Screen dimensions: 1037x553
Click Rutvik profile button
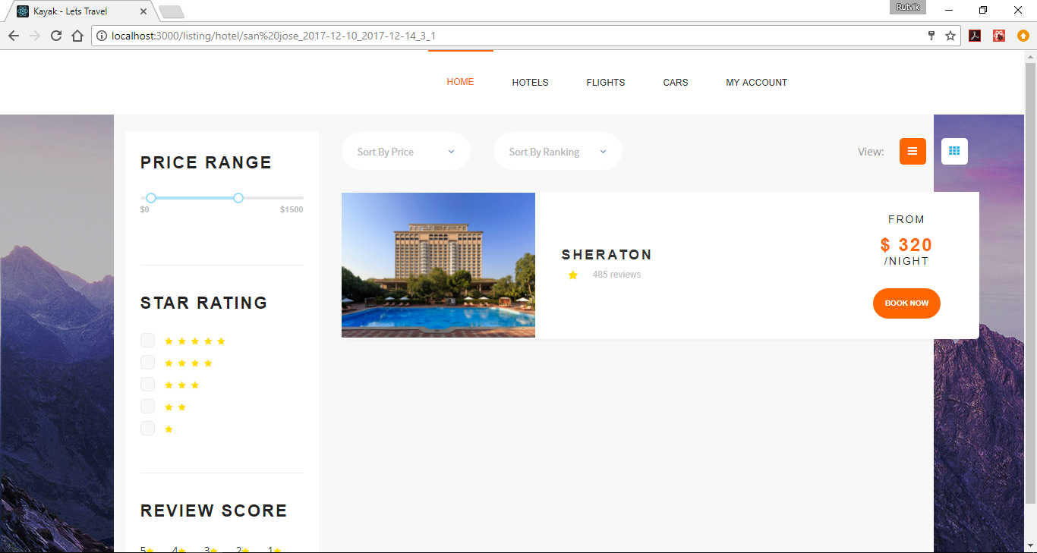point(908,7)
